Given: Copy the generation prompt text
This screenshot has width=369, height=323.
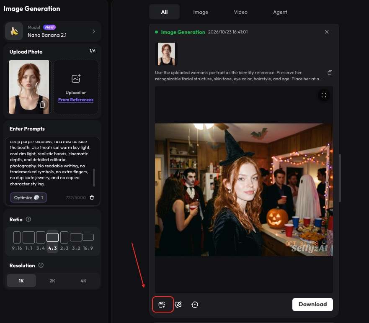Looking at the screenshot, I should (x=330, y=73).
